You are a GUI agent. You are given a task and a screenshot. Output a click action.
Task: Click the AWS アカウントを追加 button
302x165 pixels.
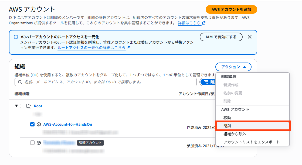[x=231, y=9]
